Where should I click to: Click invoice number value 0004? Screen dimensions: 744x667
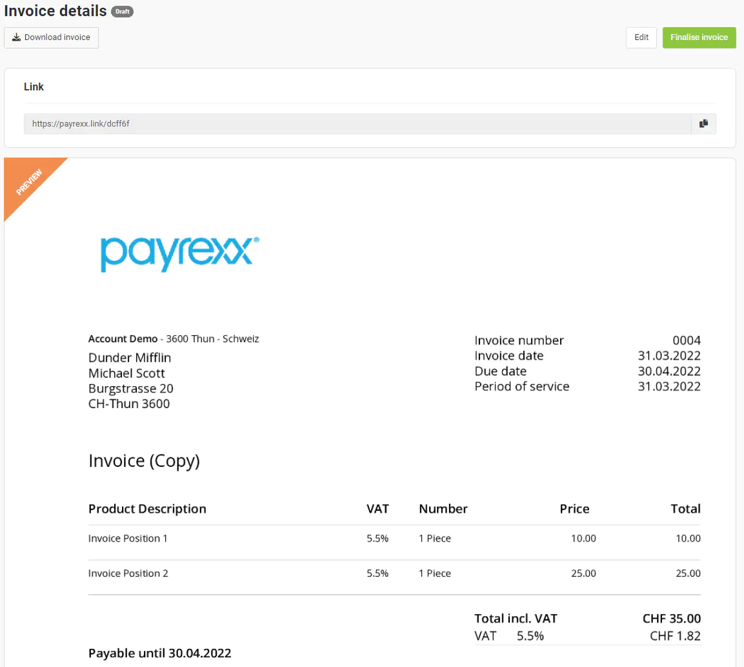point(686,340)
